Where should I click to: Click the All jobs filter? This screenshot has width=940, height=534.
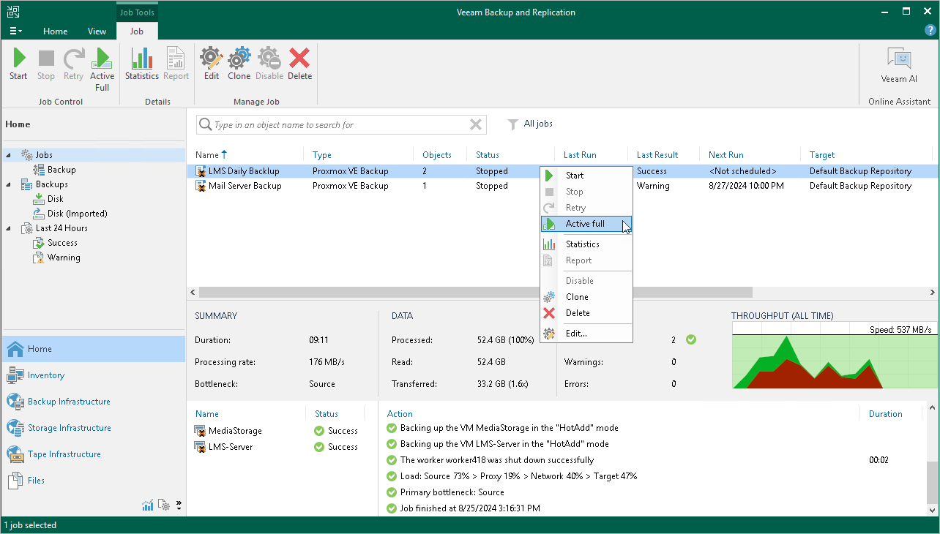pos(537,124)
